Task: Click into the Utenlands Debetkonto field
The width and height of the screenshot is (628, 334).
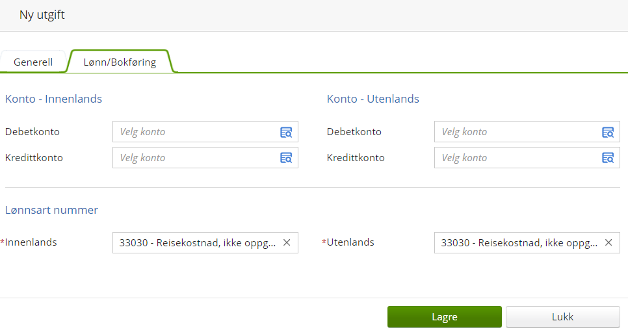Action: tap(517, 132)
